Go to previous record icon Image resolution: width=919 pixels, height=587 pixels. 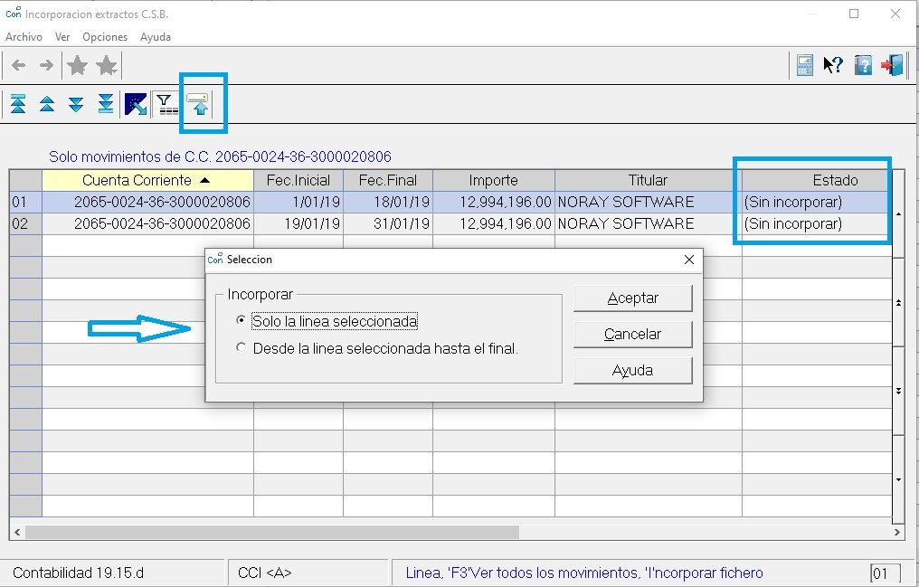coord(47,104)
